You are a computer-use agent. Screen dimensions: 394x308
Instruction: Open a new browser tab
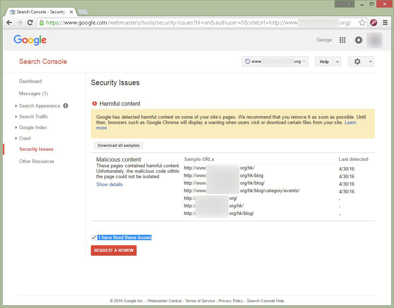83,12
